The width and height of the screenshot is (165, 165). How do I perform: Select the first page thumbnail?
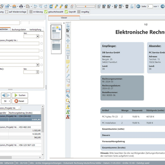point(56,32)
